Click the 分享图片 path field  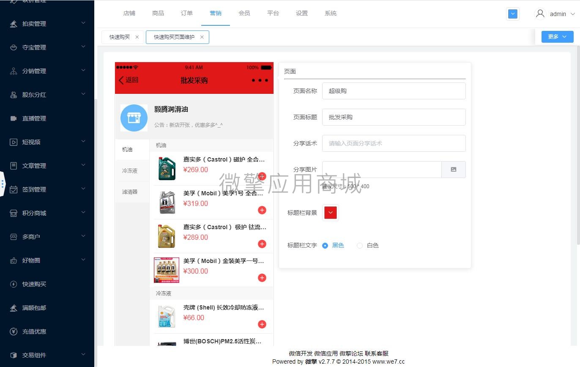(x=382, y=170)
